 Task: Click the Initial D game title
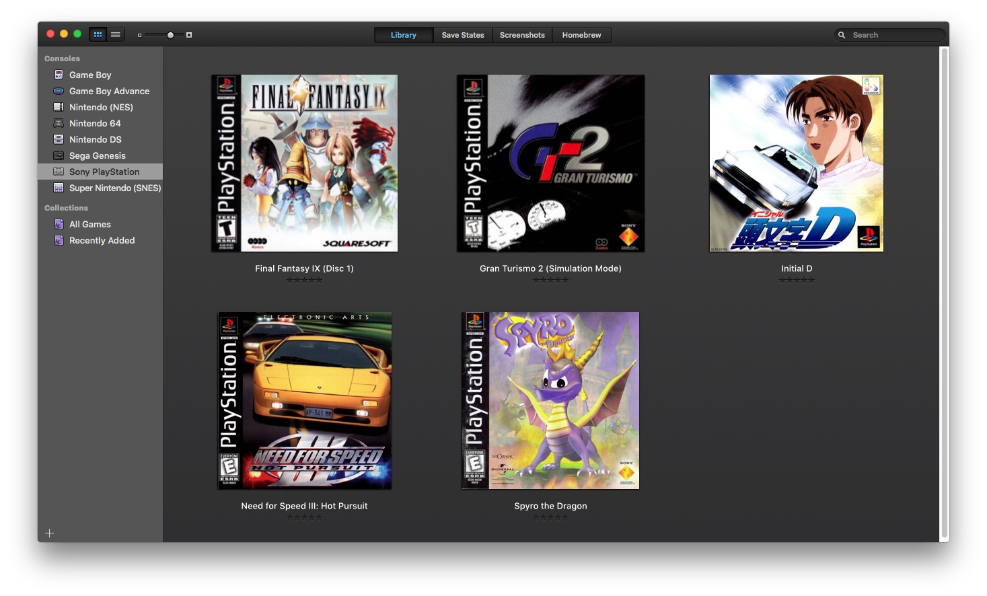click(x=797, y=268)
